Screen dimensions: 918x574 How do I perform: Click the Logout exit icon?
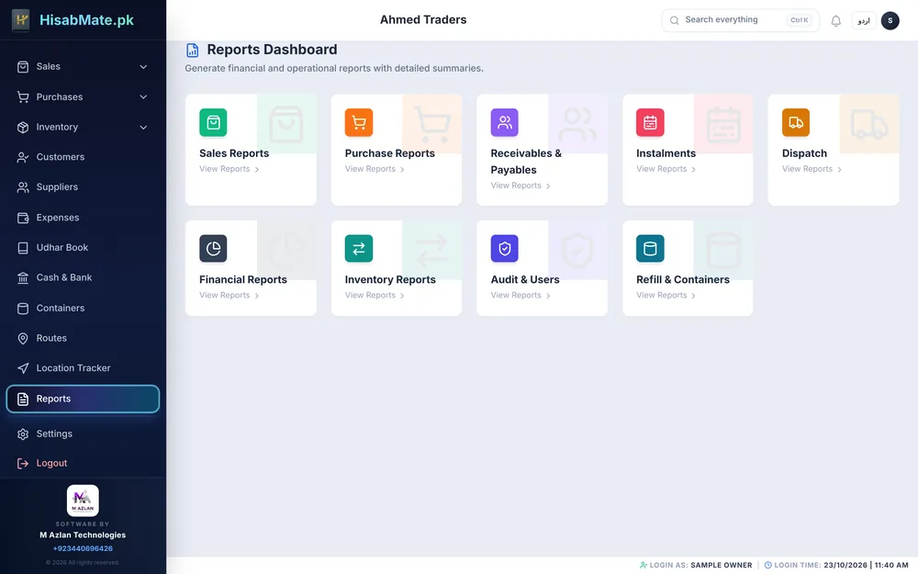click(x=23, y=464)
